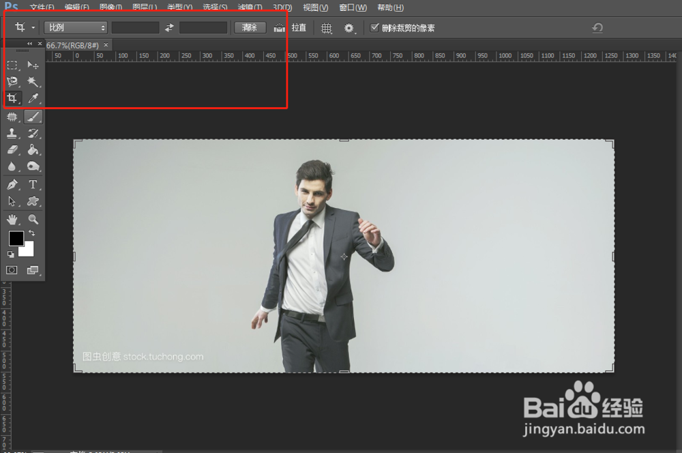Image resolution: width=682 pixels, height=453 pixels.
Task: Select the Crop tool in toolbox
Action: click(x=12, y=98)
